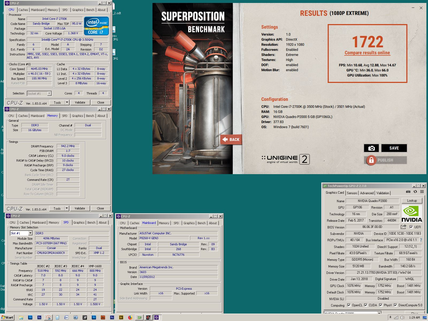Click the Intel Core i7 logo in CPU-Z
This screenshot has width=428, height=321.
[96, 26]
